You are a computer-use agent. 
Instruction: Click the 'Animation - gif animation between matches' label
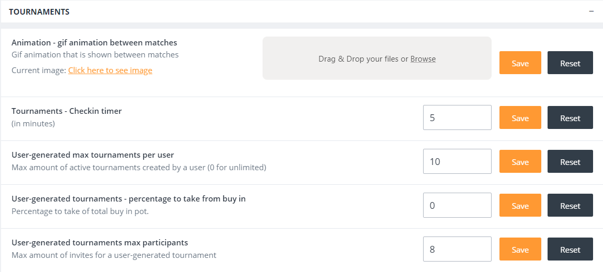coord(94,42)
